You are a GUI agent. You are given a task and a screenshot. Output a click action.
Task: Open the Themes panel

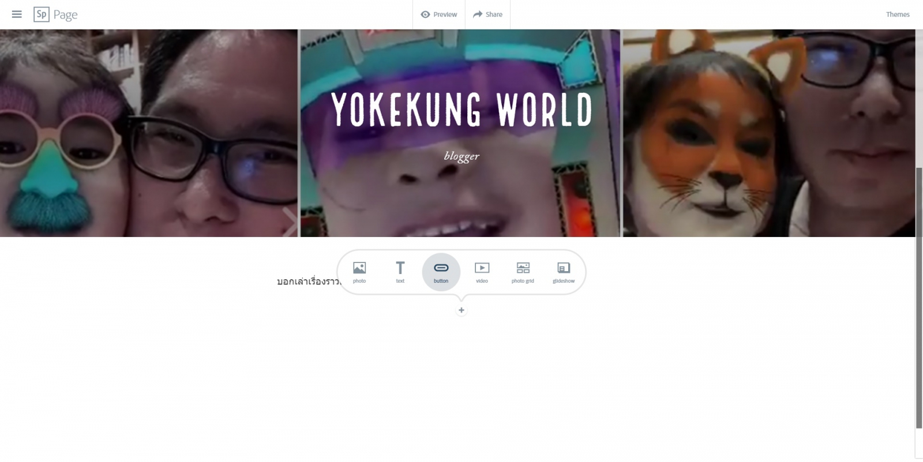(x=898, y=14)
